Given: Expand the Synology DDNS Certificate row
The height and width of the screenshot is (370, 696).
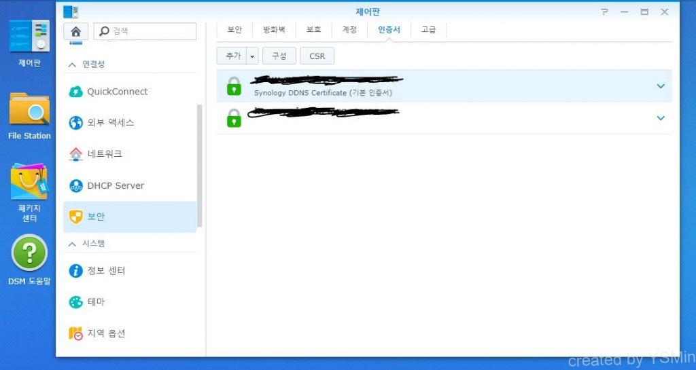Looking at the screenshot, I should [660, 86].
